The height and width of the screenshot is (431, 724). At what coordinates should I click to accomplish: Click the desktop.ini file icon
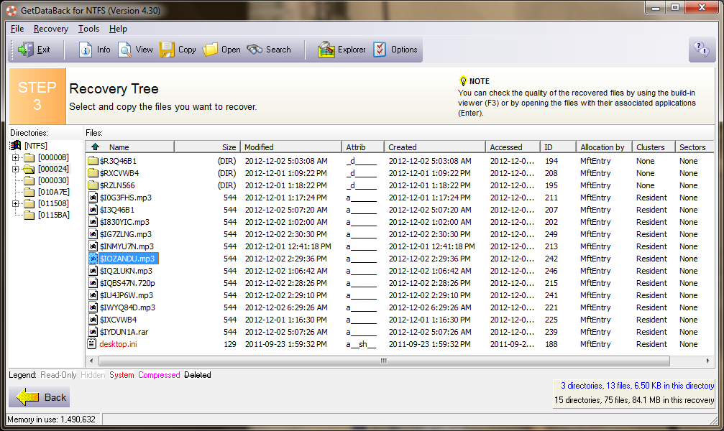[x=92, y=344]
